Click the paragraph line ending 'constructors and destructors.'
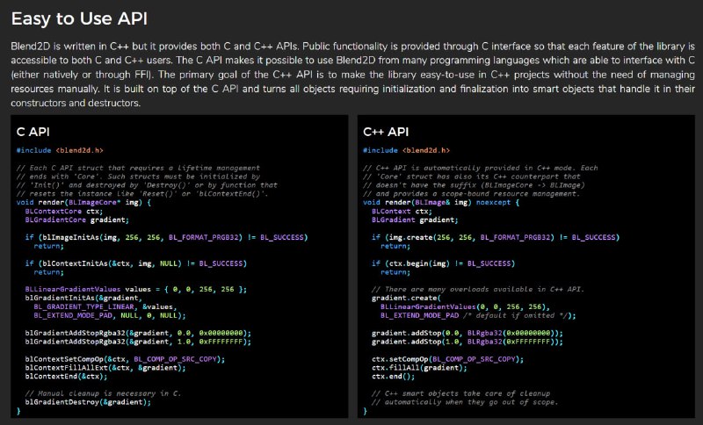 76,103
